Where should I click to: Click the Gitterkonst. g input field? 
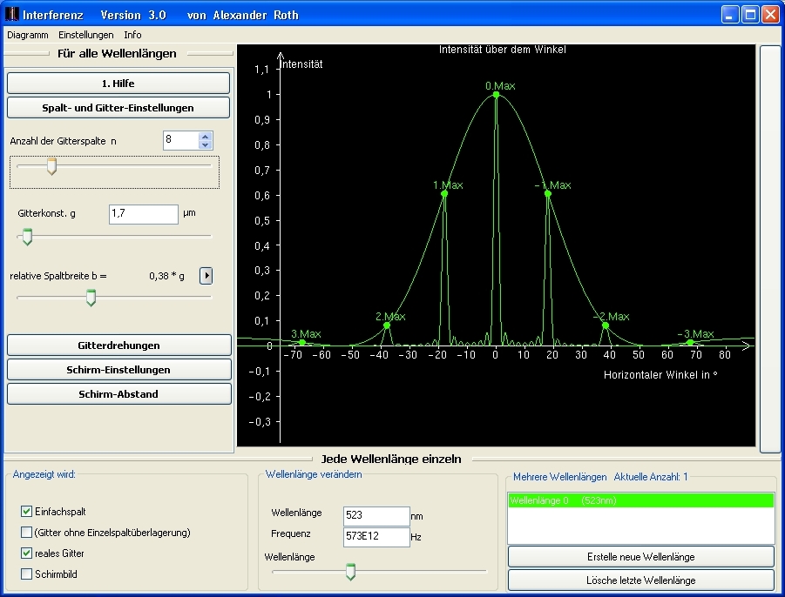143,214
